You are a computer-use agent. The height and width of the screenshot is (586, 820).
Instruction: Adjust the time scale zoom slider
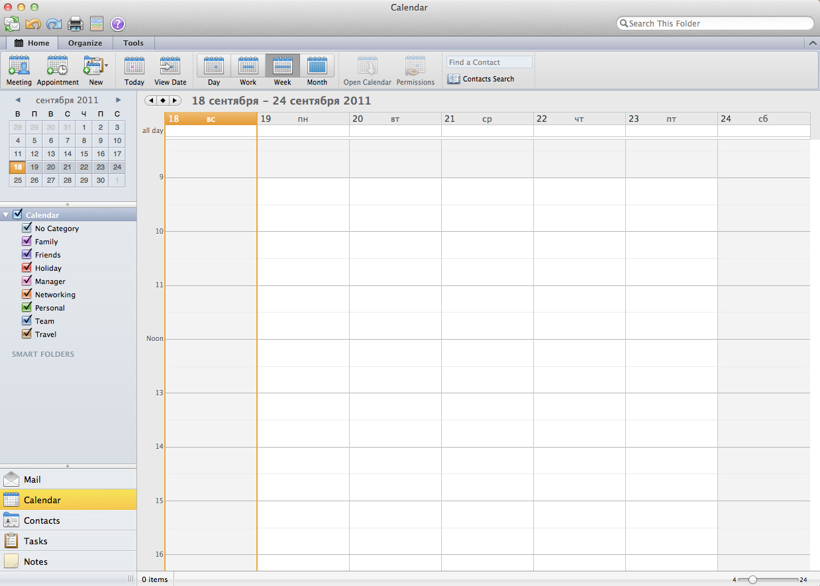(752, 579)
